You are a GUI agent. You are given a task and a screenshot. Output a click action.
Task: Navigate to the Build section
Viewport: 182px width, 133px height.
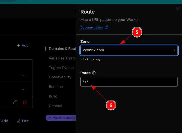tap(53, 96)
